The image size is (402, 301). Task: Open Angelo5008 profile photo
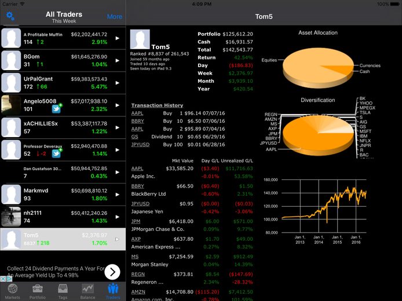[11, 105]
